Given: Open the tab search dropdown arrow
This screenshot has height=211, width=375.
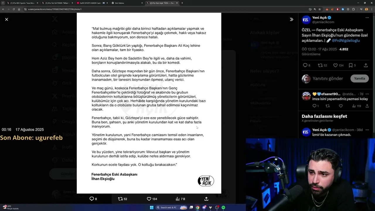Looking at the screenshot, I should coord(3,3).
